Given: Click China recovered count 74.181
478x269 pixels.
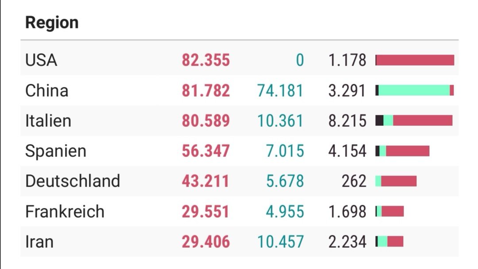Looking at the screenshot, I should pos(281,91).
